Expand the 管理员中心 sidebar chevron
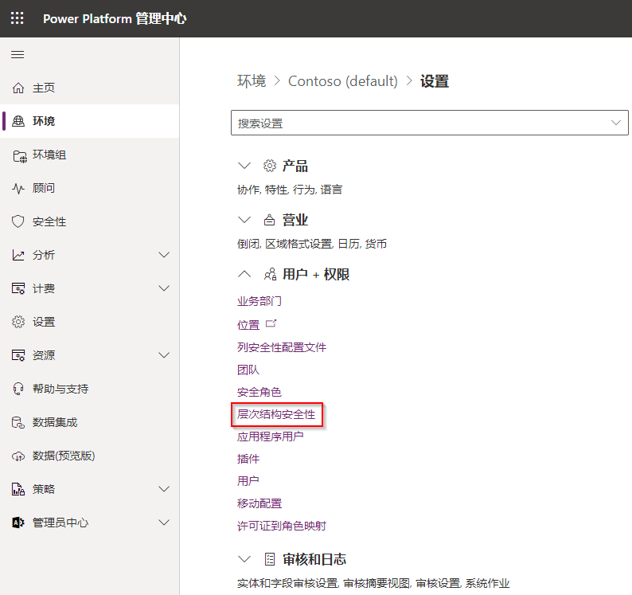The width and height of the screenshot is (632, 595). (164, 523)
